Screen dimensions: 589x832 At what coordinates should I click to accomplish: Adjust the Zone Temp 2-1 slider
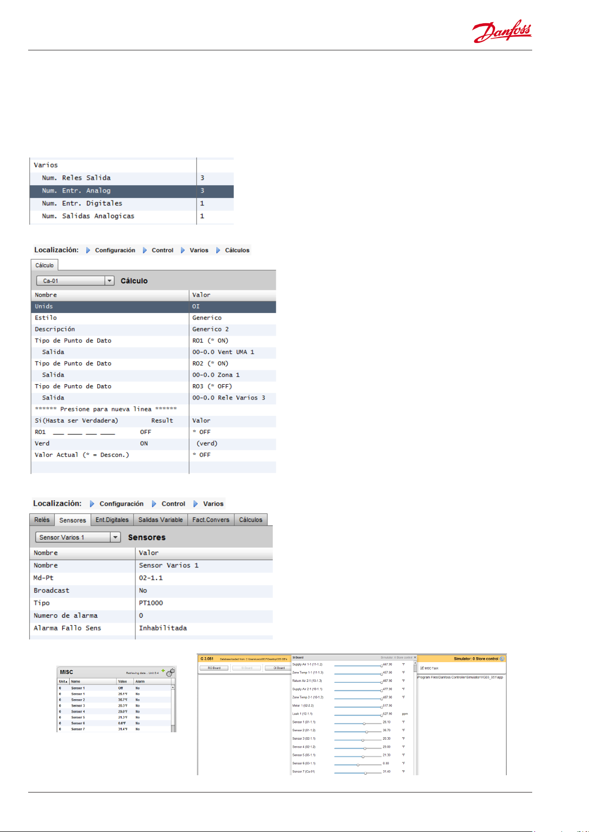coord(358,698)
